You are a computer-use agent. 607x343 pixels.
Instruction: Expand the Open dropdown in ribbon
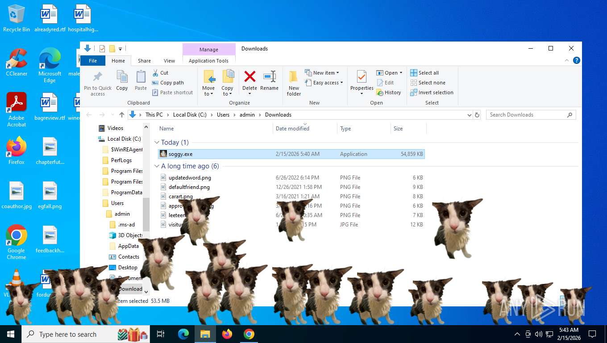coord(389,73)
